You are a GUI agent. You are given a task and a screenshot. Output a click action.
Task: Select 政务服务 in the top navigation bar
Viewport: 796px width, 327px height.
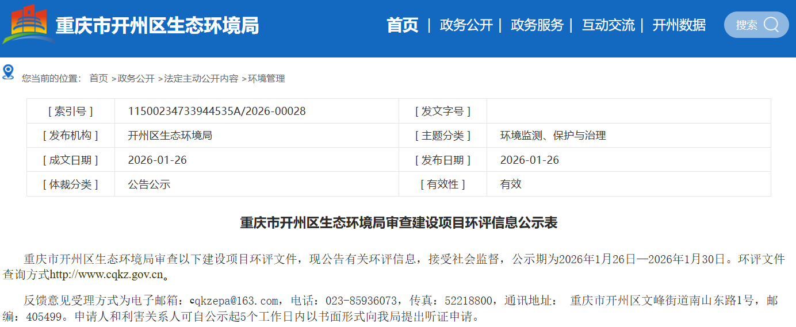[537, 25]
